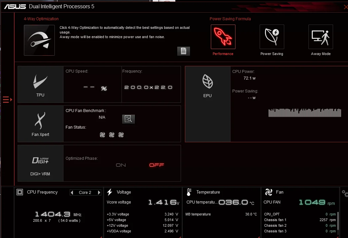Screen dimensions: 348x238
Task: Open the EPU panel
Action: tap(208, 104)
